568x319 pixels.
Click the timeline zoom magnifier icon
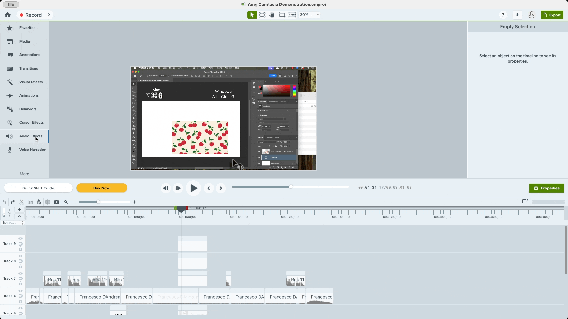click(66, 202)
